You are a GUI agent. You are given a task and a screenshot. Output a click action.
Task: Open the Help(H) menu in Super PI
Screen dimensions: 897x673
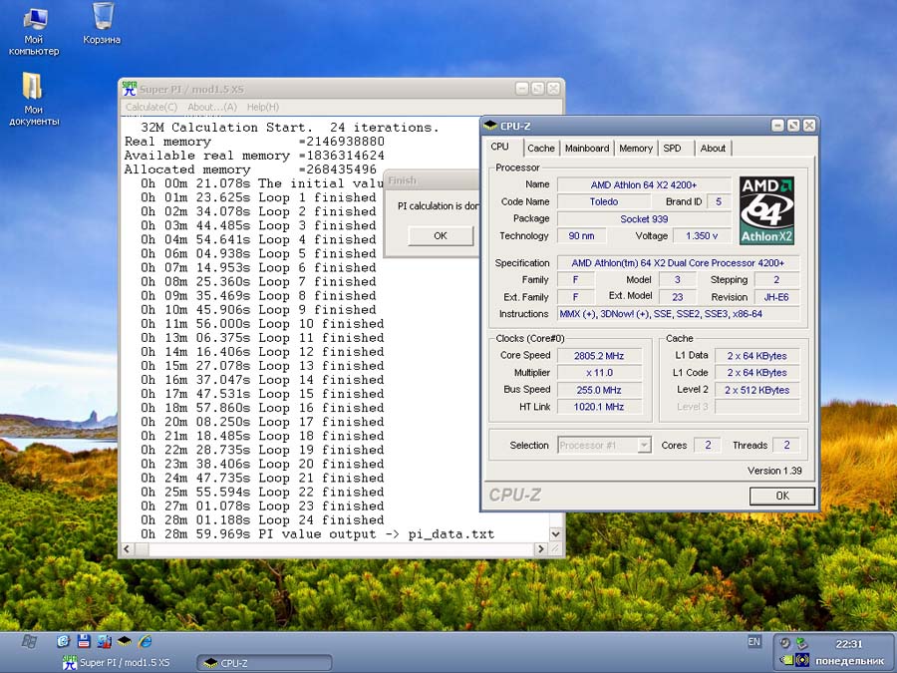point(263,107)
